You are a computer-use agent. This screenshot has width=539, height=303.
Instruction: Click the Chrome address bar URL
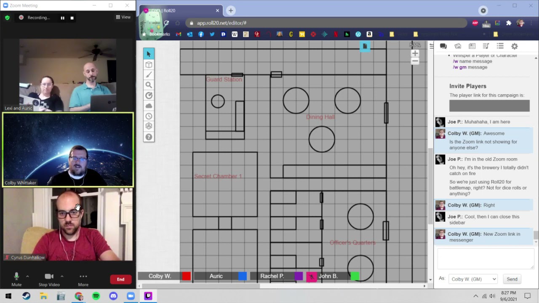[221, 23]
